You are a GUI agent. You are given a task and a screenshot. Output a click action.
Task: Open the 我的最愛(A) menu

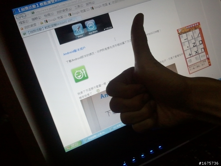pos(64,11)
